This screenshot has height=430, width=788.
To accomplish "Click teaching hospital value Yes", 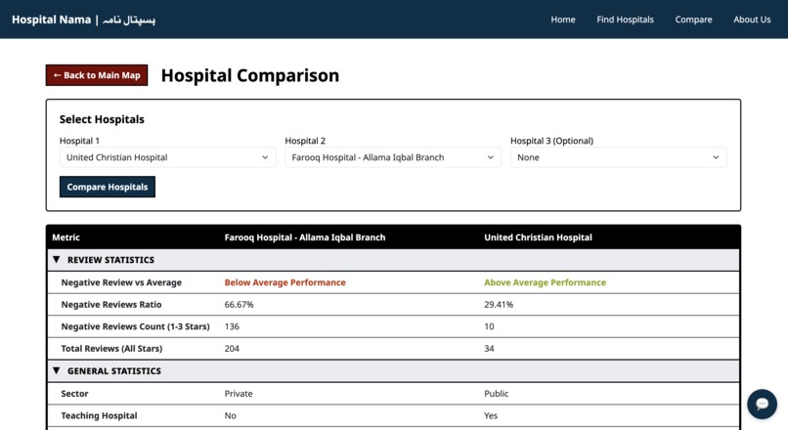I will tap(491, 416).
